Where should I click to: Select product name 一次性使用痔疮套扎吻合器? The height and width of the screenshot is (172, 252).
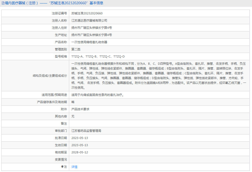point(89,42)
